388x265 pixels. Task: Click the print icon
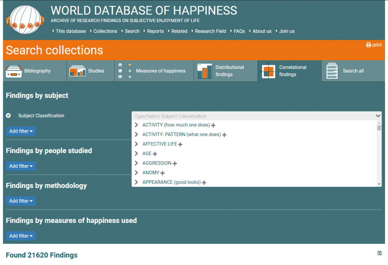(368, 45)
